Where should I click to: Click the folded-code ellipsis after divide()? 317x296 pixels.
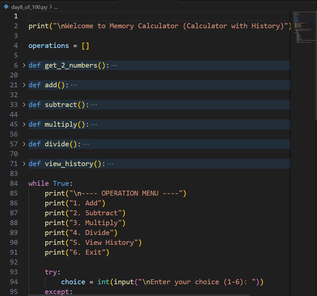86,144
